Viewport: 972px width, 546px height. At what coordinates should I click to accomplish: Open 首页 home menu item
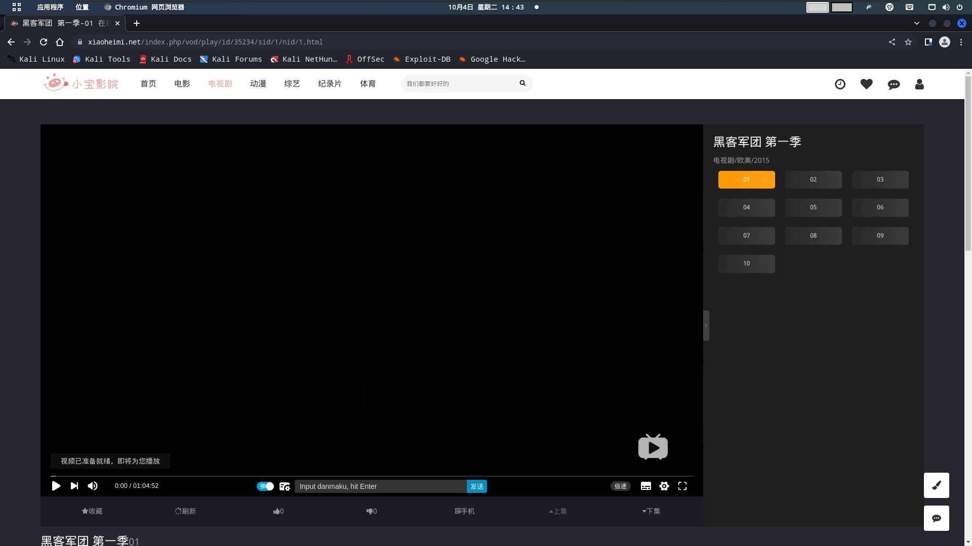148,84
